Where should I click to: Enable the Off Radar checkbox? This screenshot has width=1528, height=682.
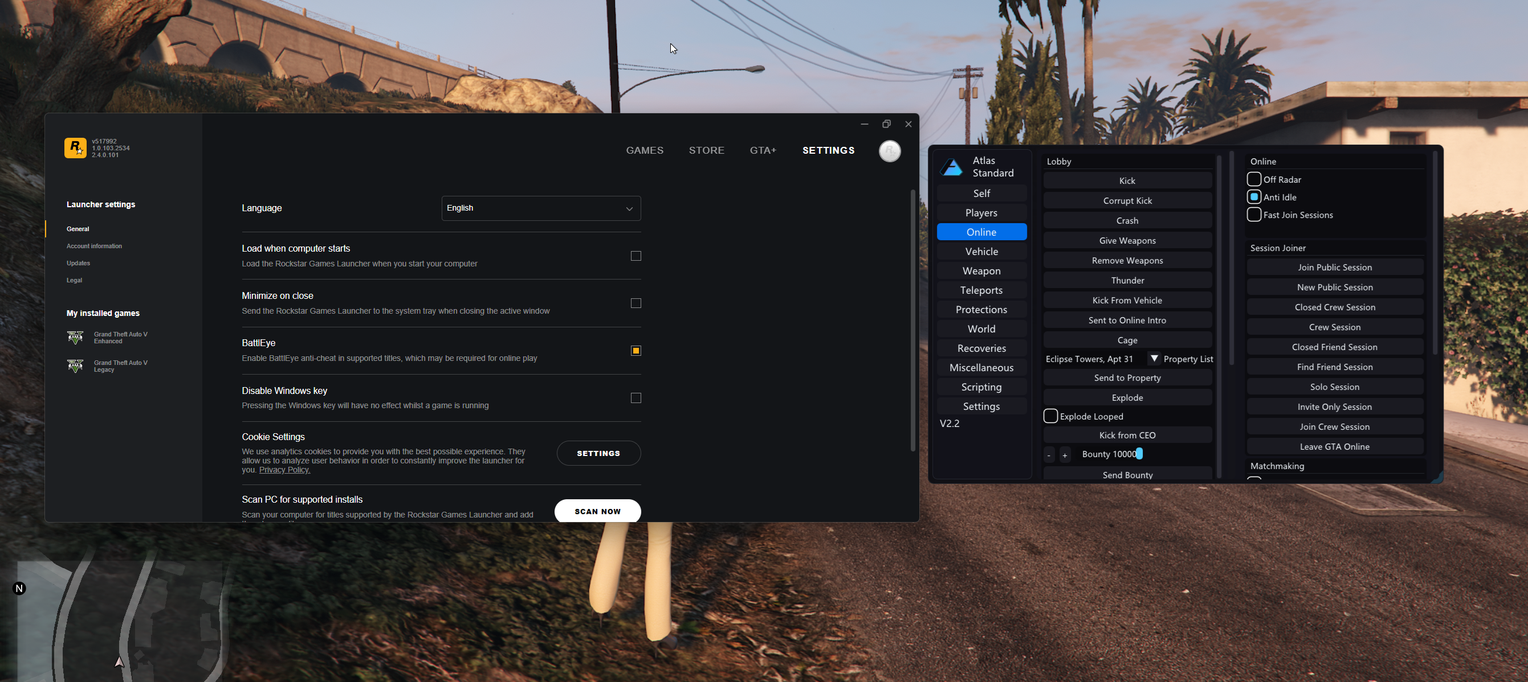coord(1253,179)
